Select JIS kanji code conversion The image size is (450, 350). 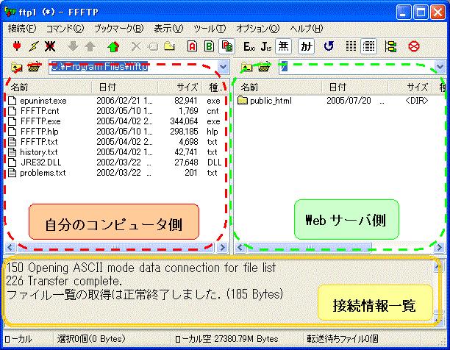(266, 46)
